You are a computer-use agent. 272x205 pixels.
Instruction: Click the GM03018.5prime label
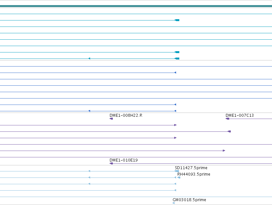click(189, 200)
